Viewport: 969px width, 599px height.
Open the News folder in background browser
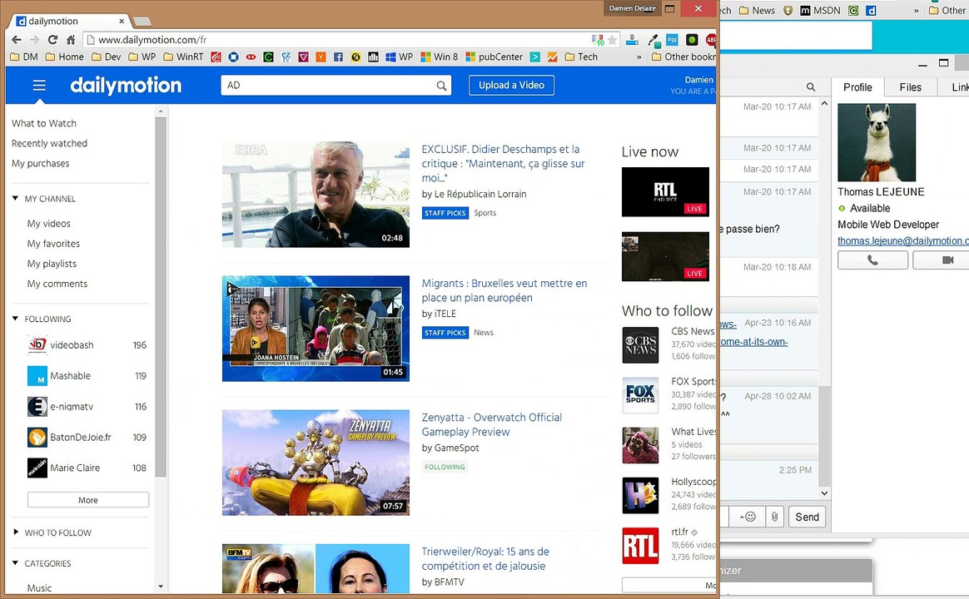tap(757, 11)
